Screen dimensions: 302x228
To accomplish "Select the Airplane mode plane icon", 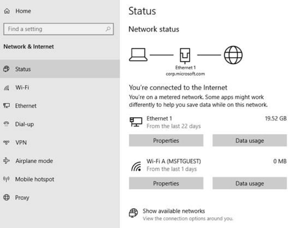I will [6, 161].
